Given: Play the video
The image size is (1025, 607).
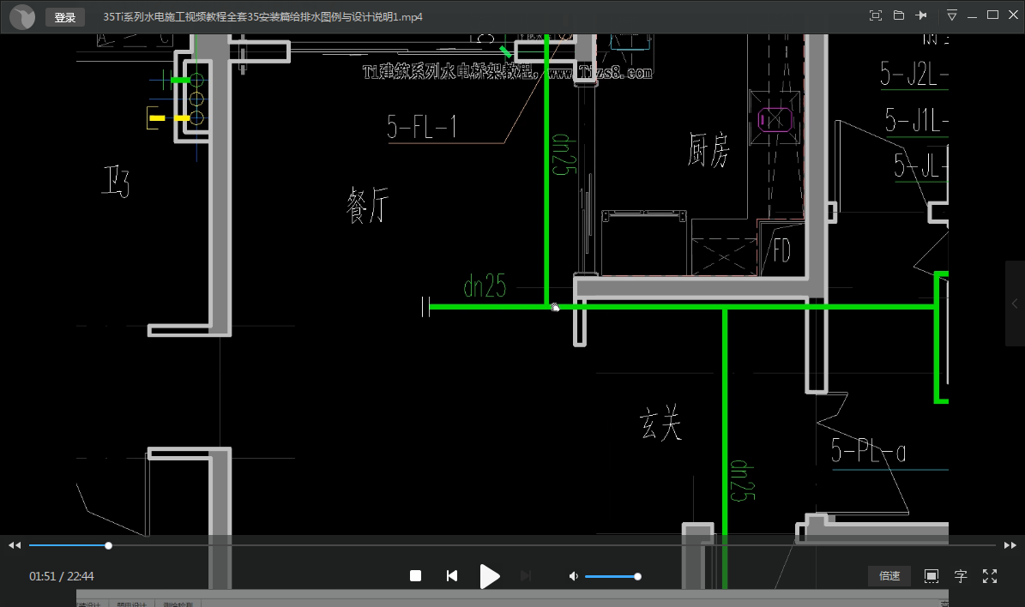Looking at the screenshot, I should click(x=490, y=575).
